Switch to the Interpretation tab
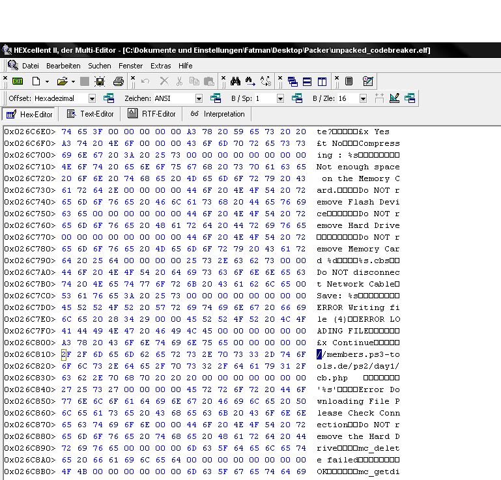Image resolution: width=501 pixels, height=480 pixels. tap(217, 114)
